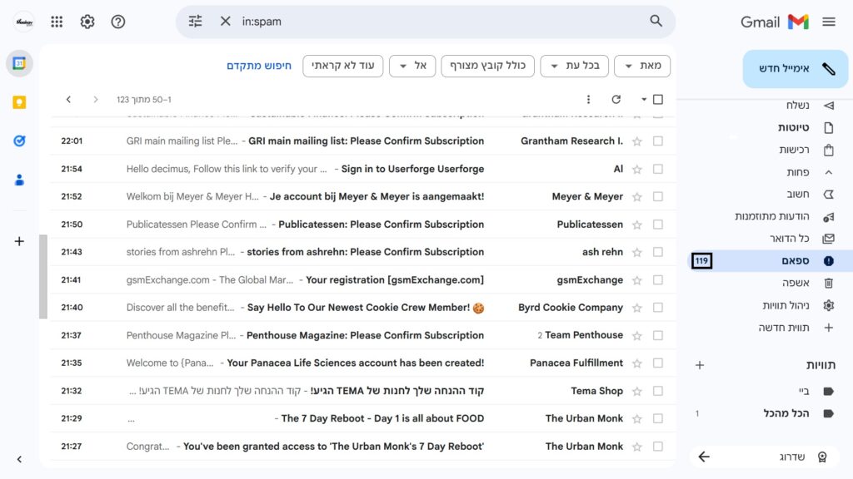Screen dimensions: 853x479
Task: Open the אל recipient filter dropdown
Action: click(x=412, y=66)
